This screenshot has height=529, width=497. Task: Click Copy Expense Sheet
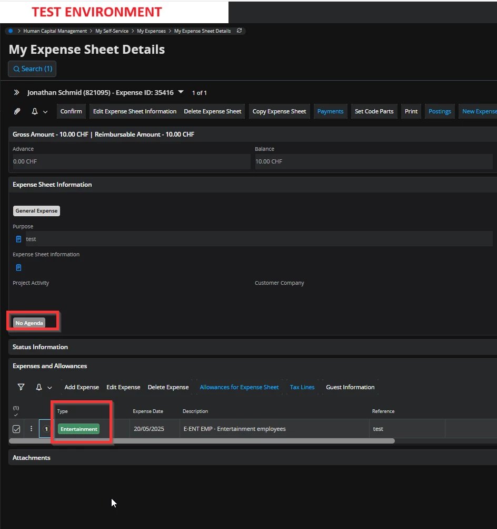279,111
